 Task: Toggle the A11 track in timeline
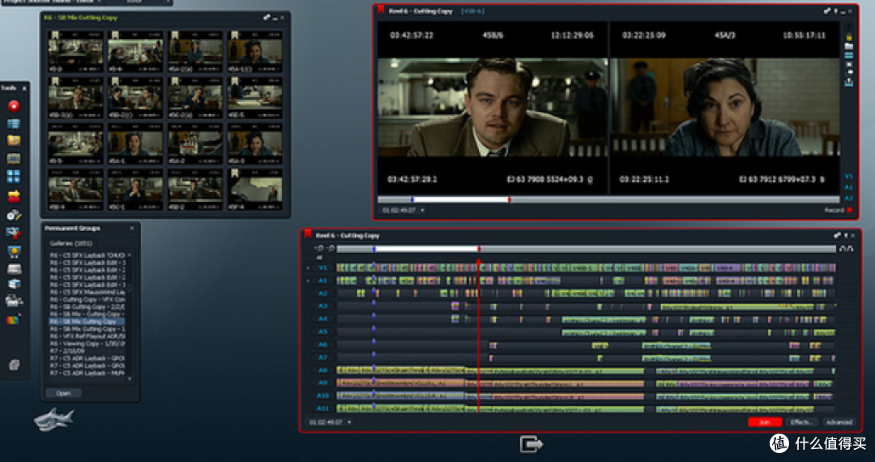pos(322,409)
